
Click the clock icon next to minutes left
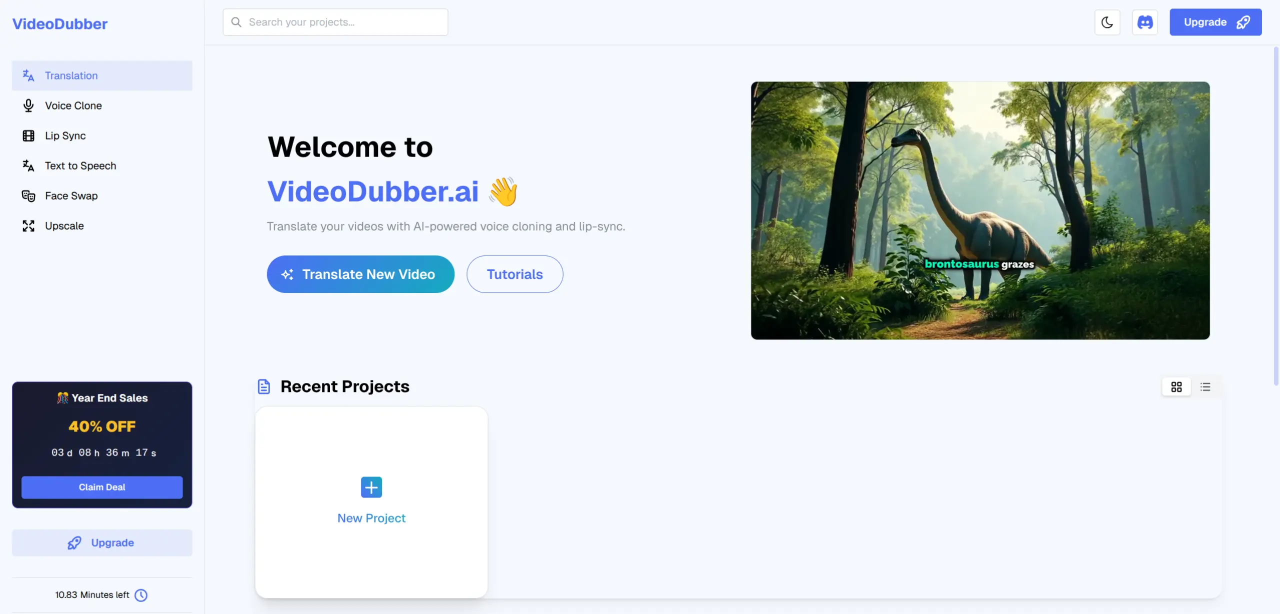coord(140,595)
